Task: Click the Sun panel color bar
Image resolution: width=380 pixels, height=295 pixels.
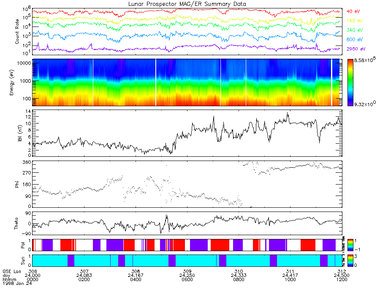Action: [350, 260]
